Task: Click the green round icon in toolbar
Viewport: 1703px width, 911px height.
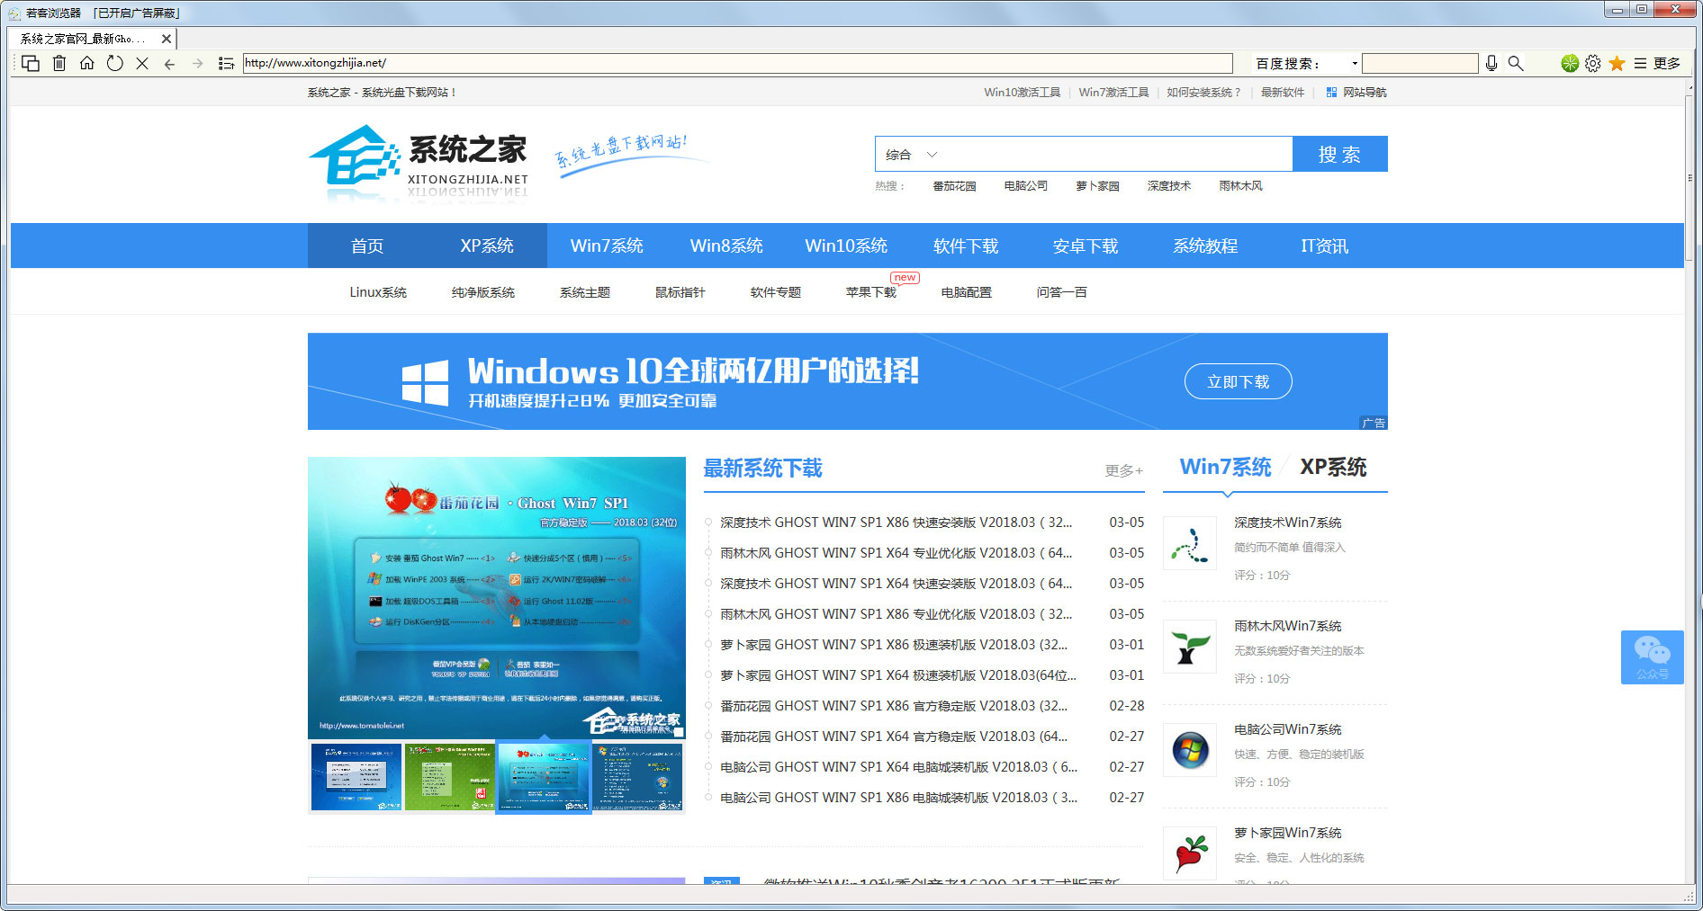Action: 1570,63
